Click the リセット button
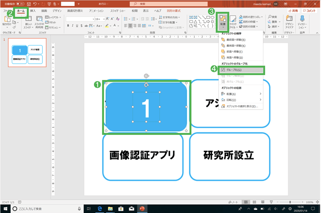The height and width of the screenshot is (213, 321). point(51,22)
